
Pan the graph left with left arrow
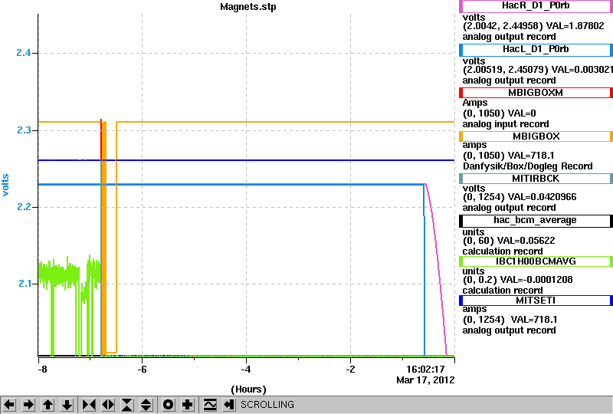(9, 405)
